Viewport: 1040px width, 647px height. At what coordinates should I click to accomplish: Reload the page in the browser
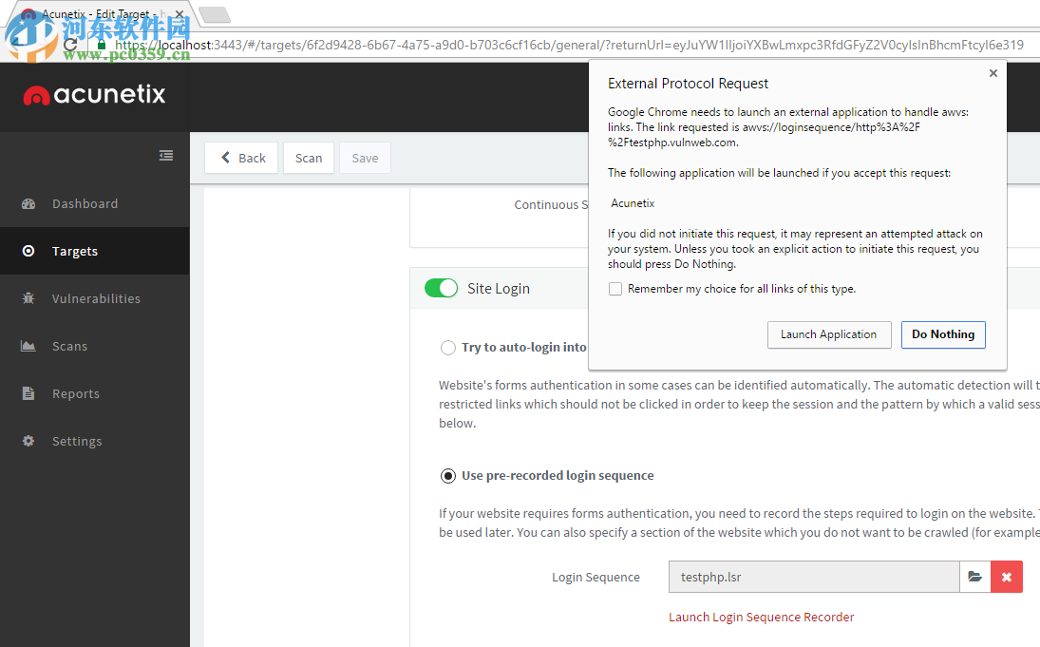[70, 45]
